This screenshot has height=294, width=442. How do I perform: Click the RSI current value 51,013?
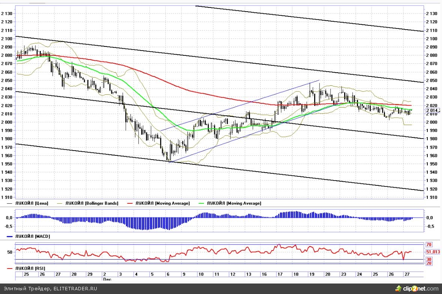433,252
